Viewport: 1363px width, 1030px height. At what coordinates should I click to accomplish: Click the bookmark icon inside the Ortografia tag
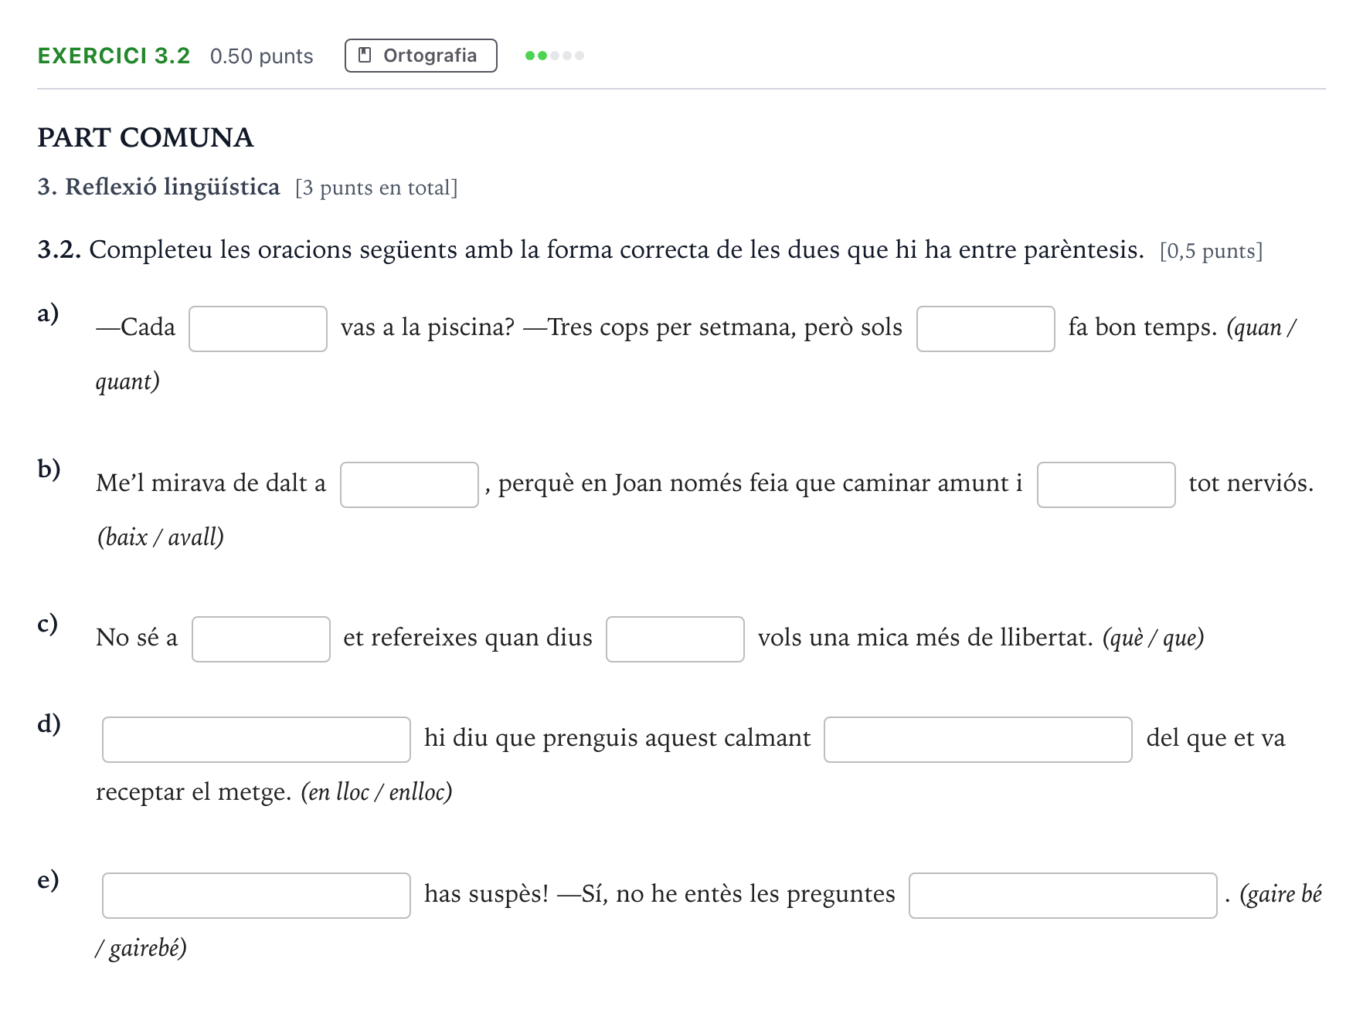[365, 56]
